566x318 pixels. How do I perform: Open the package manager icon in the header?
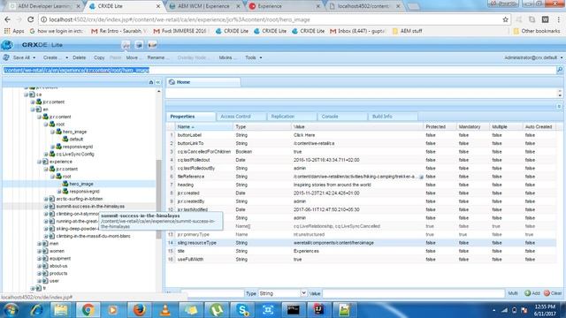click(139, 45)
